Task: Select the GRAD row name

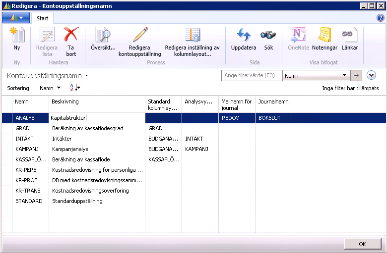Action: coord(30,128)
